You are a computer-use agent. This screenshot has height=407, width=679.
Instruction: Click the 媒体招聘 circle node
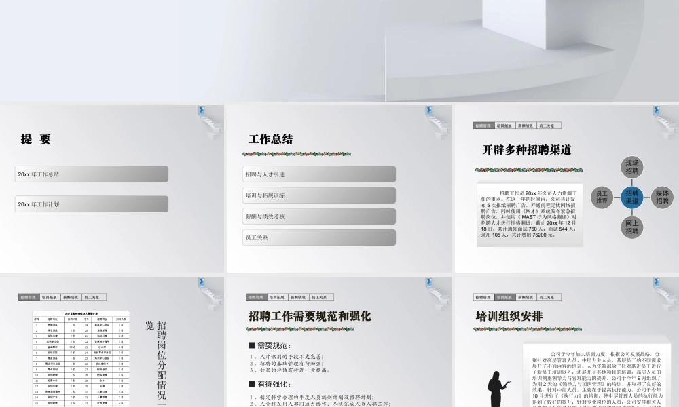point(663,197)
